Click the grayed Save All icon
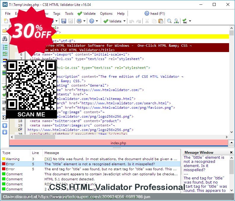Viewport: 235px width, 201px height. point(71,21)
